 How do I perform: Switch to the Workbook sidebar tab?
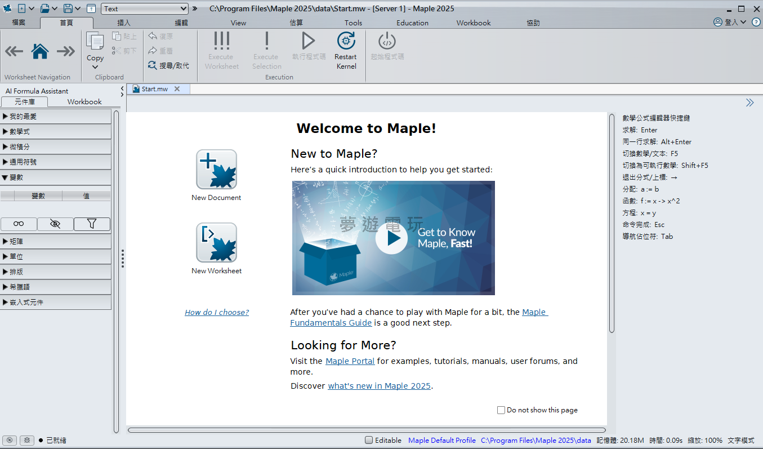[x=84, y=102]
